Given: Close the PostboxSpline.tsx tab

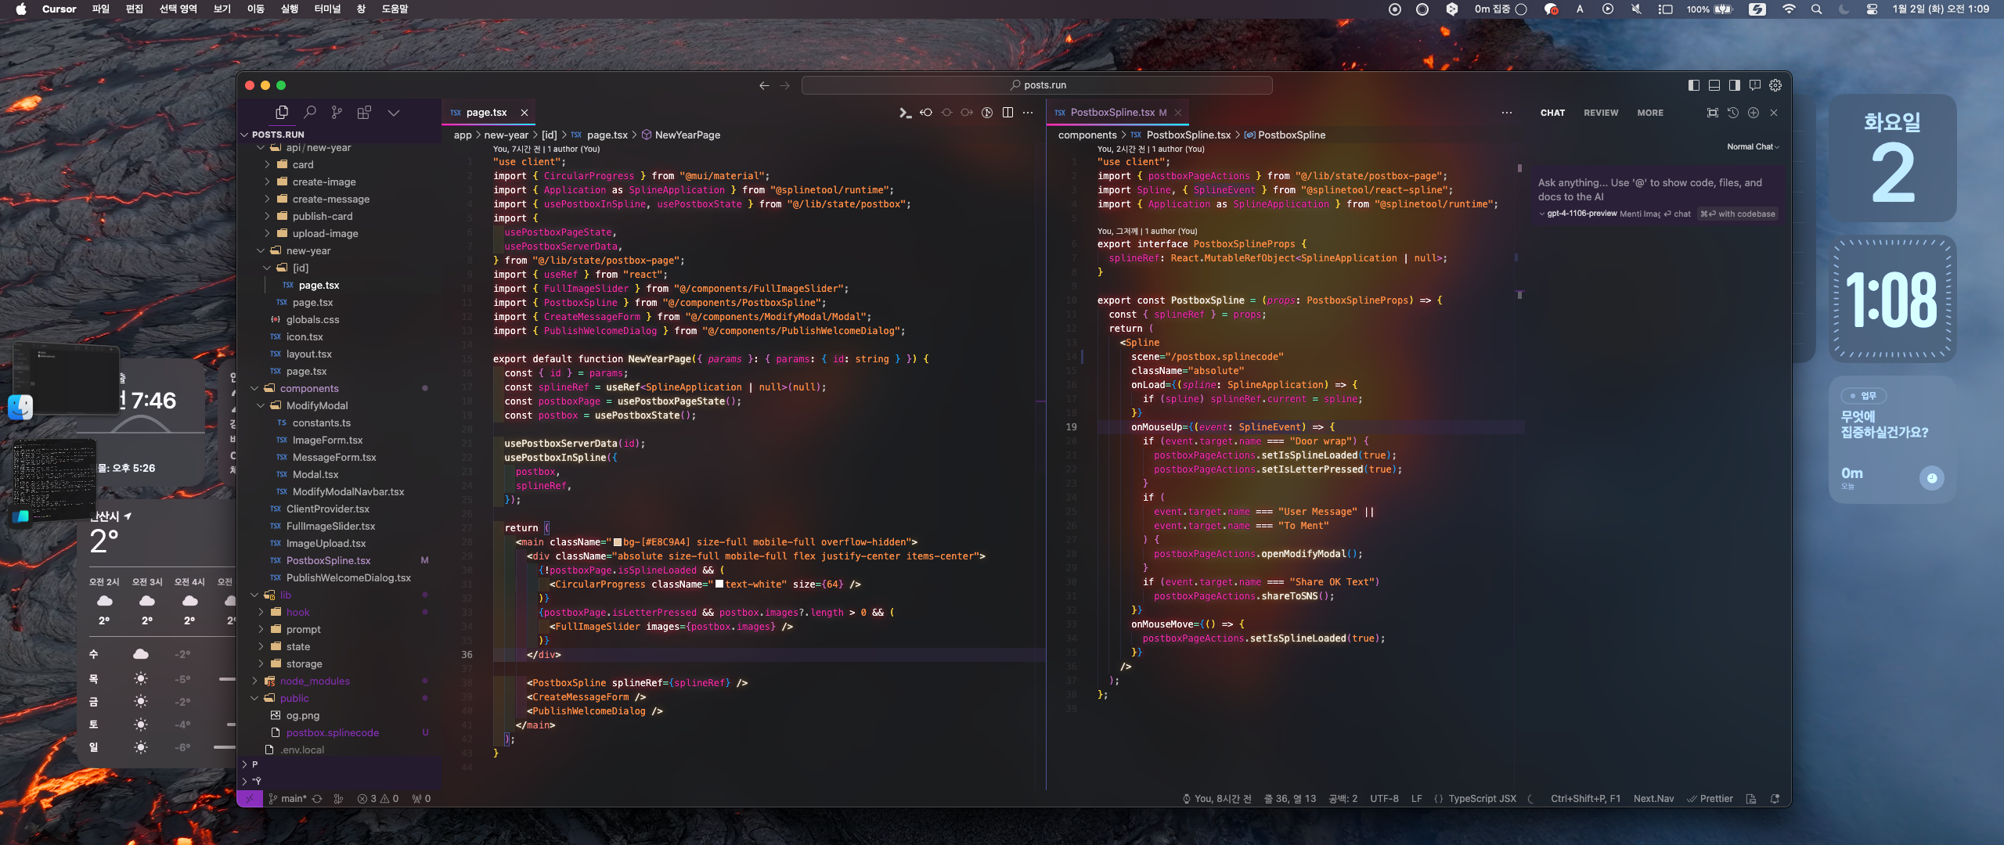Looking at the screenshot, I should 1178,113.
